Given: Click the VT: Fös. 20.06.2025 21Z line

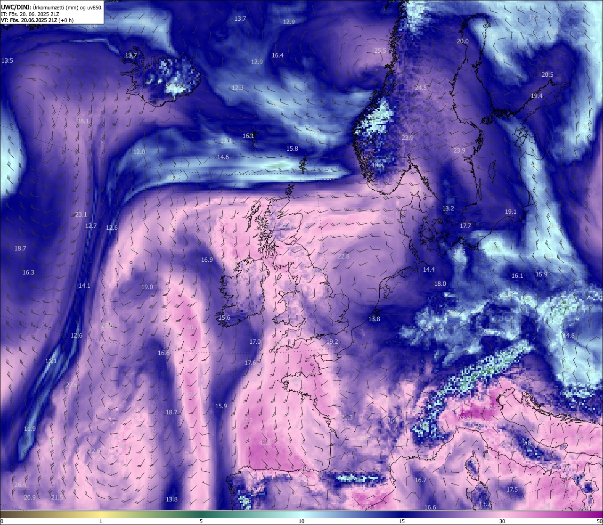Looking at the screenshot, I should coord(37,20).
